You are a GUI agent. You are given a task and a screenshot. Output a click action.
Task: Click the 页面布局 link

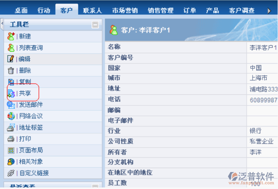[31, 150]
